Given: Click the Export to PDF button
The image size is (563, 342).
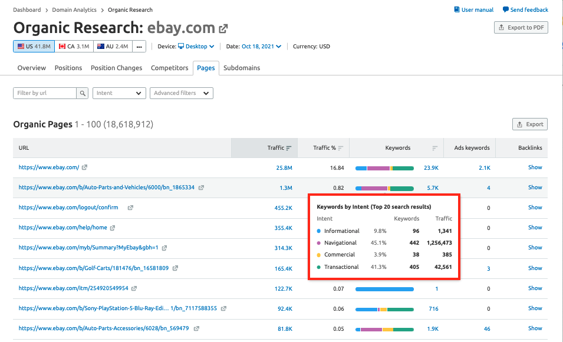Looking at the screenshot, I should tap(521, 28).
